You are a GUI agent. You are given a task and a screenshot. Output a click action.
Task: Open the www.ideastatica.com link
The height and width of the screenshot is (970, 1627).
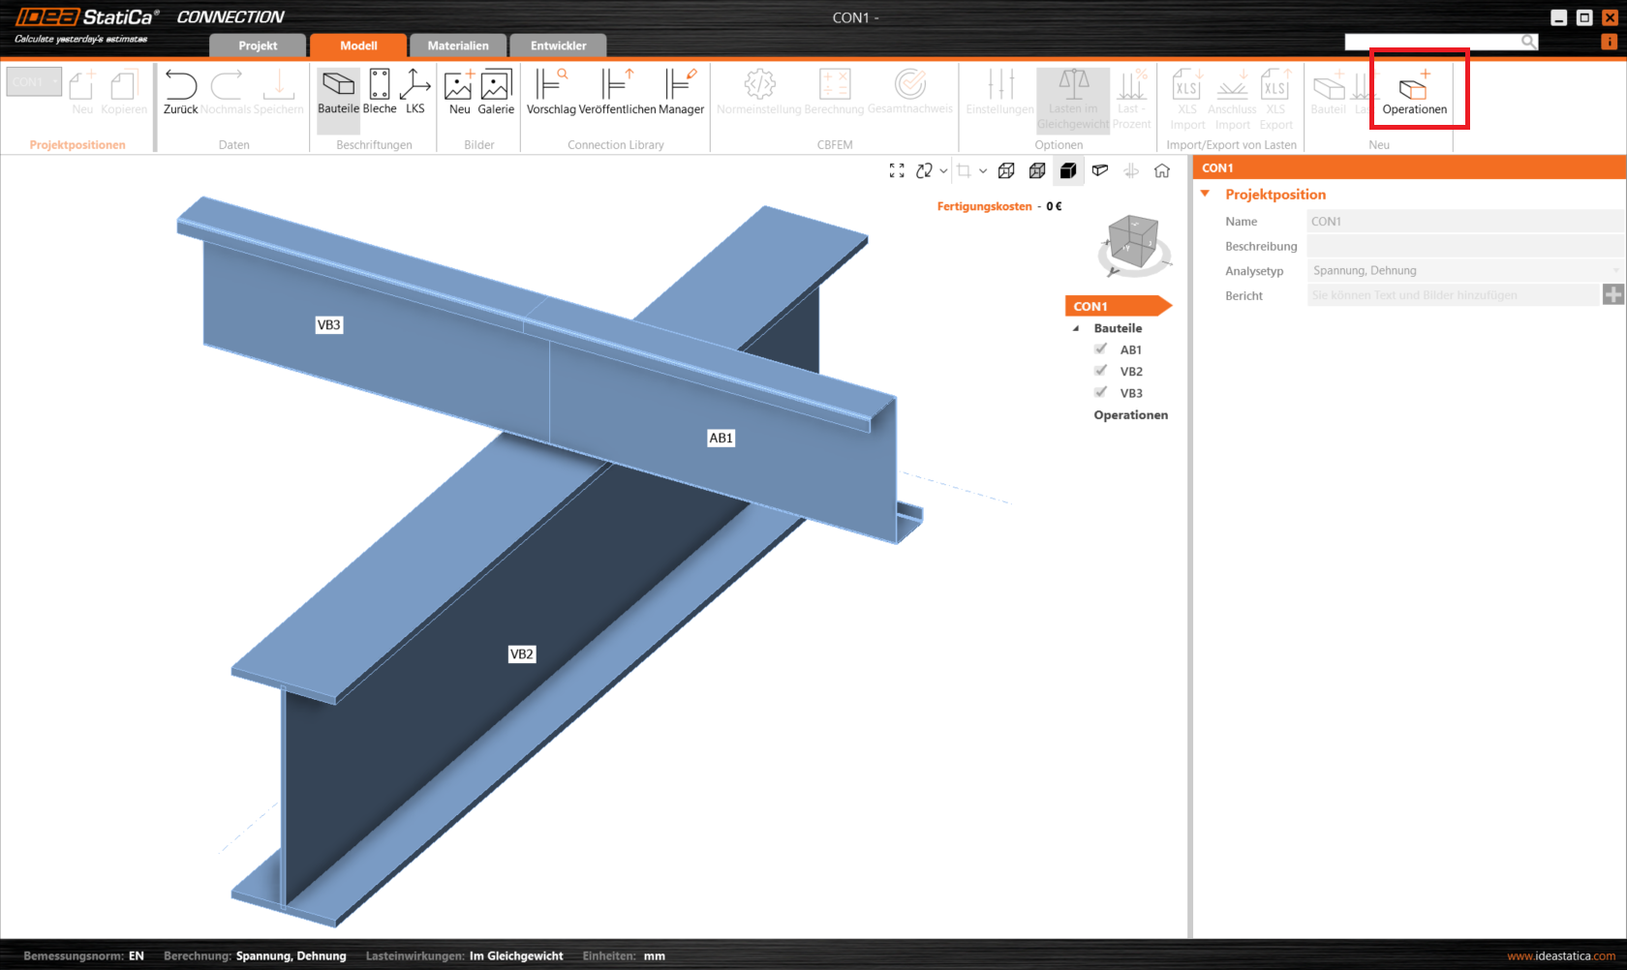point(1561,956)
